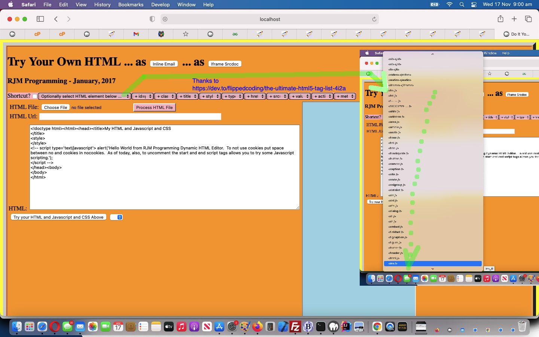Click the Inline Email button
This screenshot has height=337, width=539.
pyautogui.click(x=164, y=64)
